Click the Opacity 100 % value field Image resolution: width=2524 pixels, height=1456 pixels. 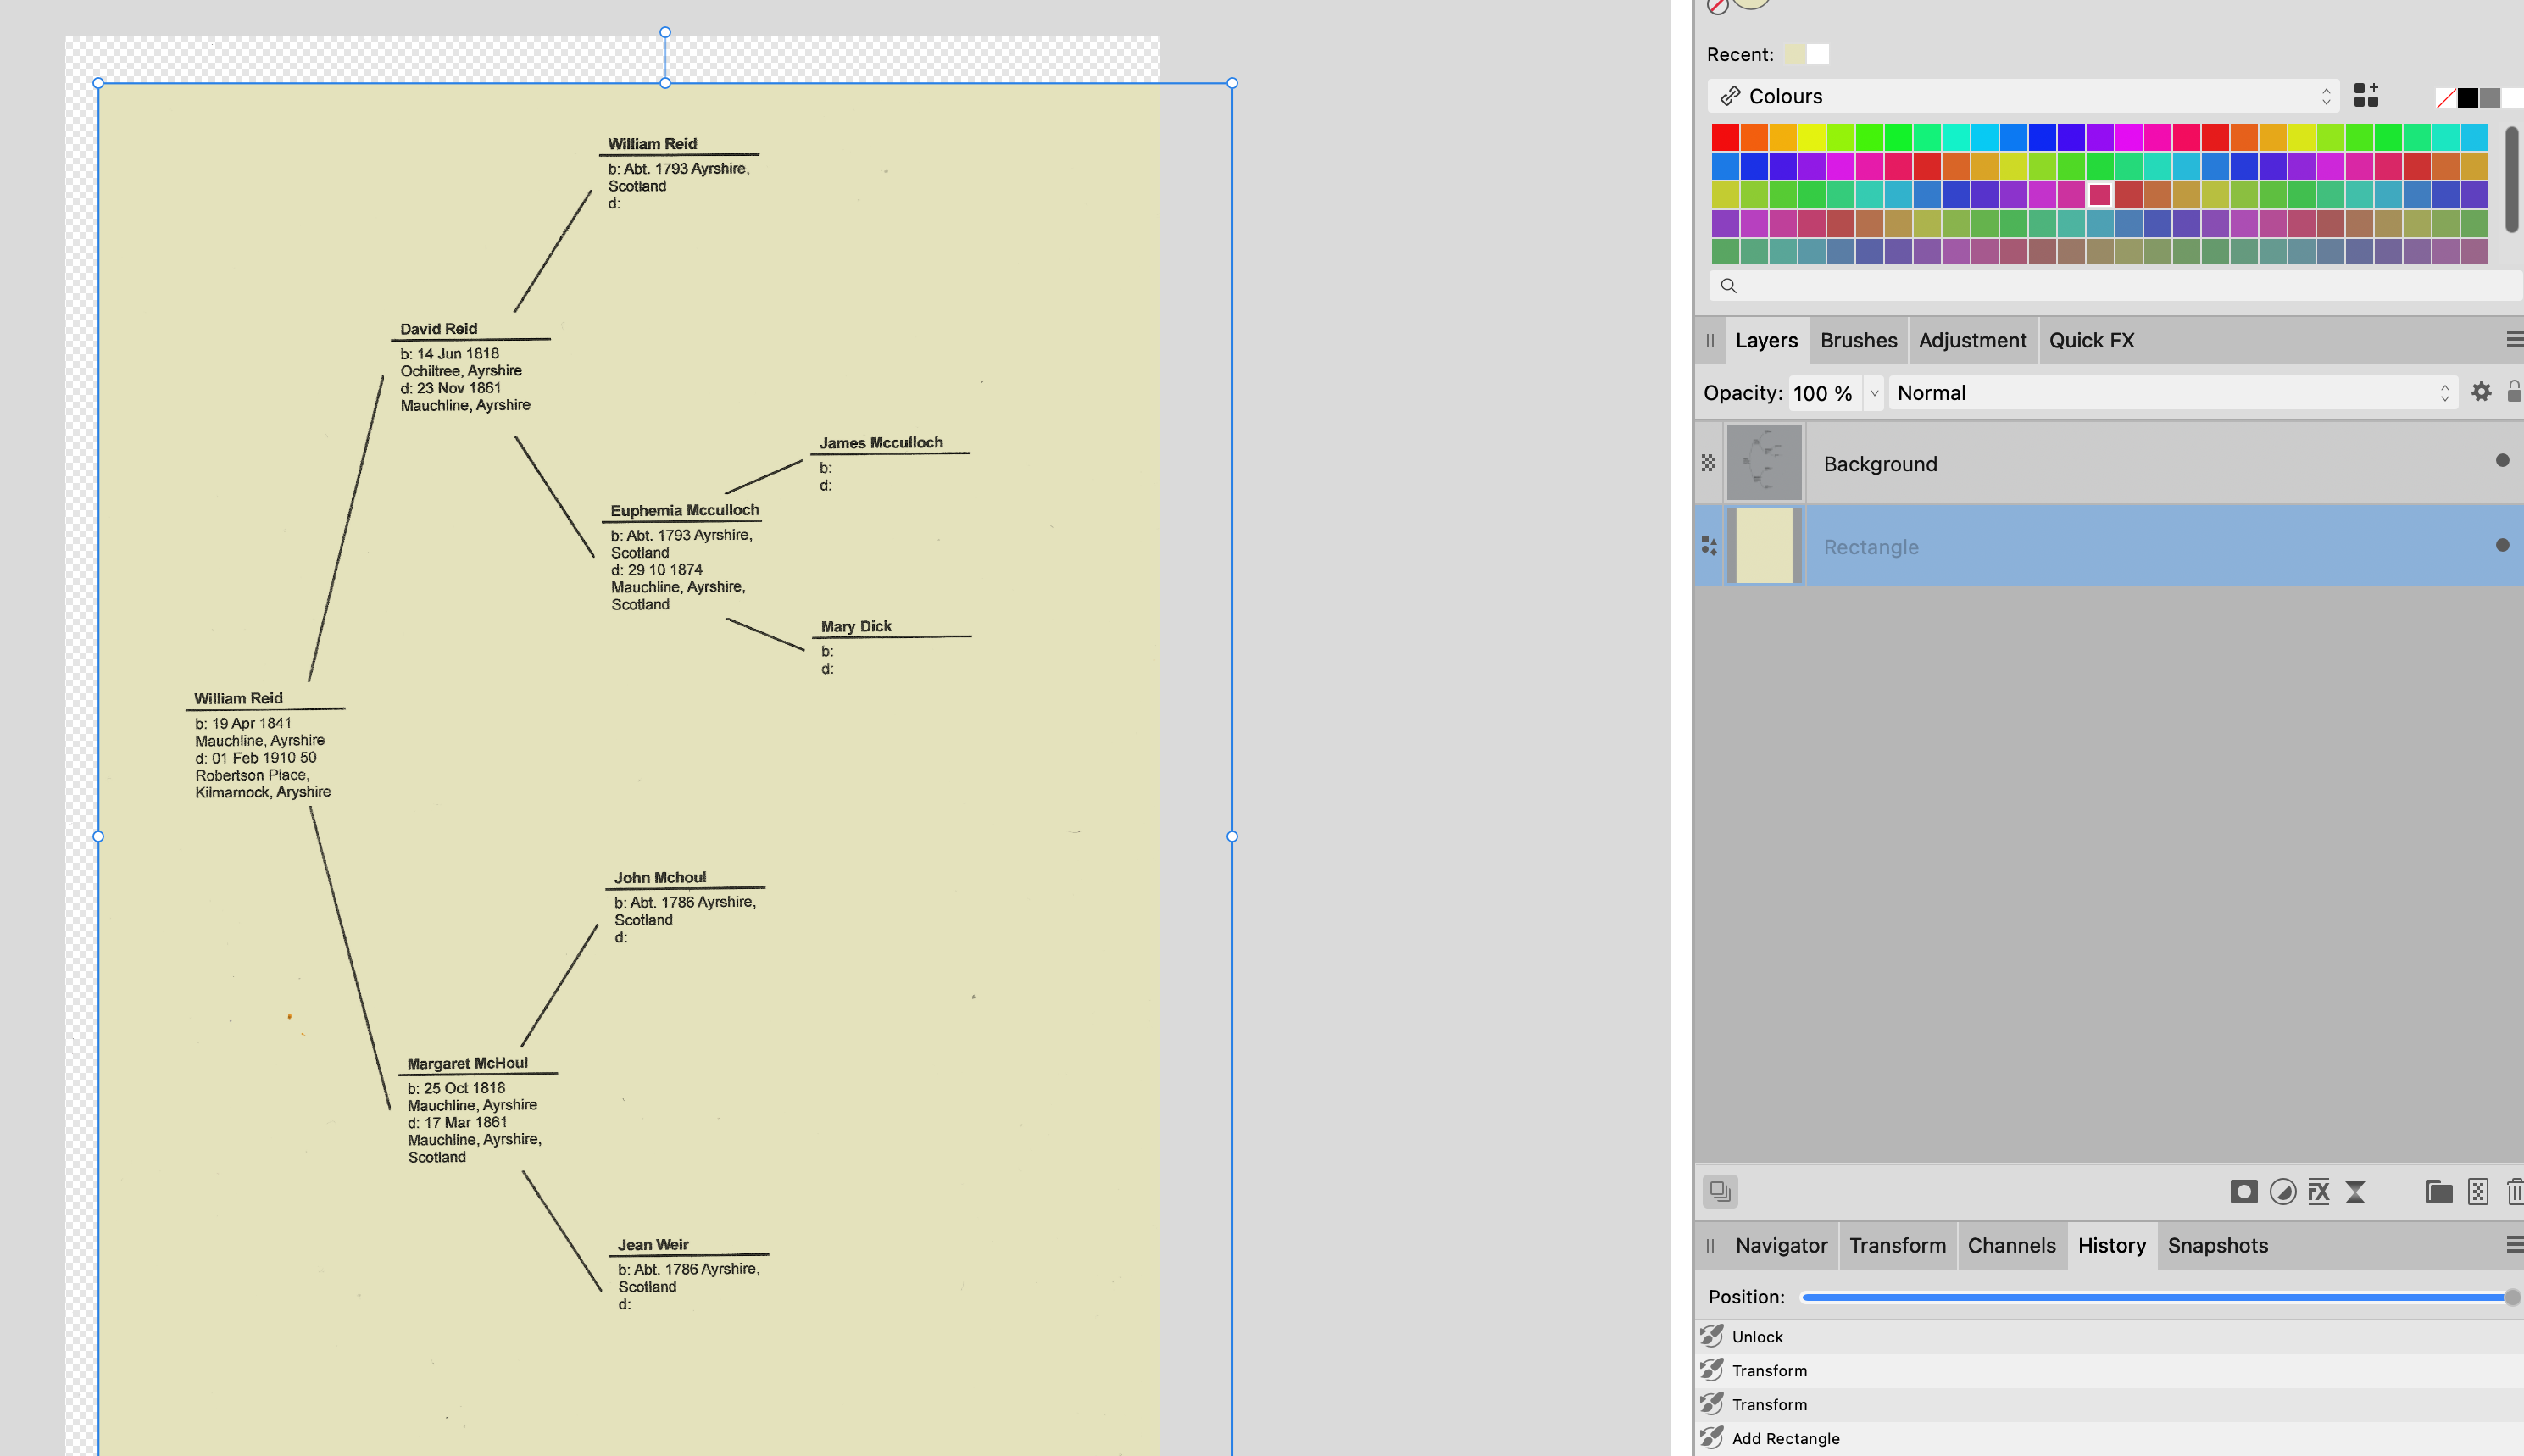pos(1825,393)
